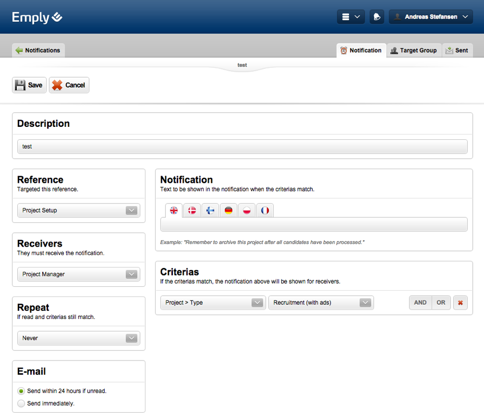
Task: Open the Receivers dropdown showing Project Manager
Action: pos(79,274)
